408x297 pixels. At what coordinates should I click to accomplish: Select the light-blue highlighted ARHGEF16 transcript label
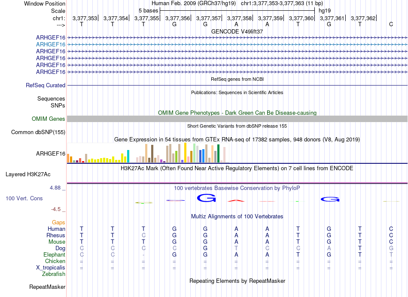point(51,45)
